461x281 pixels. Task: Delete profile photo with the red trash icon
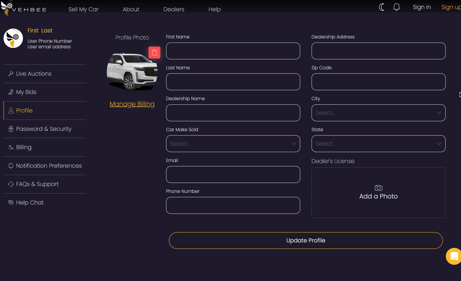pyautogui.click(x=154, y=53)
